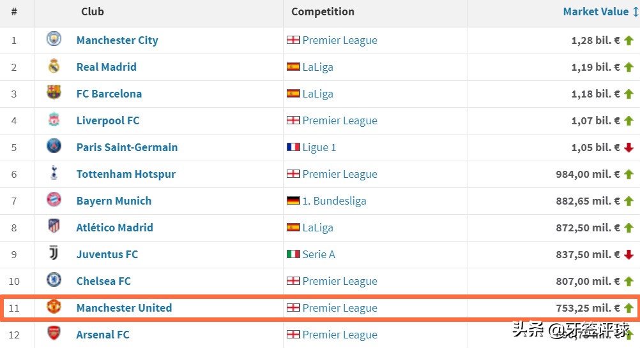The height and width of the screenshot is (348, 640).
Task: Click the Real Madrid club crest
Action: click(54, 66)
